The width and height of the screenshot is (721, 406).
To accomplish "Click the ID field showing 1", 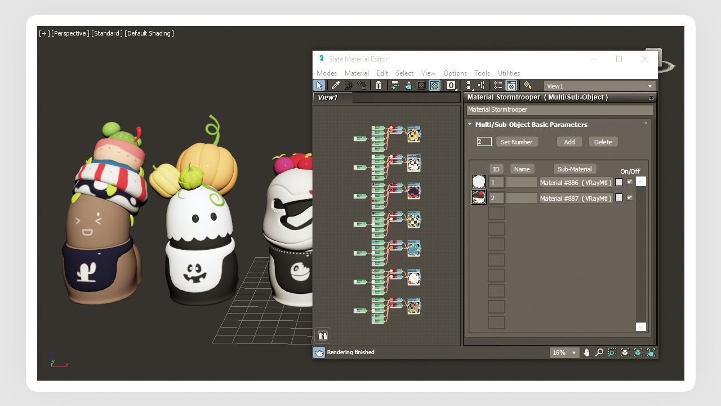I will tap(496, 182).
